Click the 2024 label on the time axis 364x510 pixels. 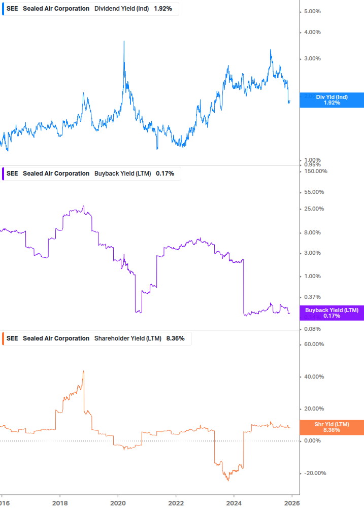click(234, 503)
